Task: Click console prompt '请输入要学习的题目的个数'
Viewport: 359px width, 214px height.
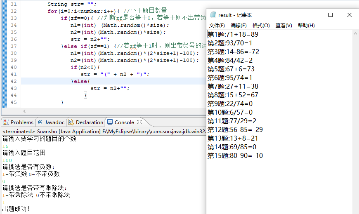Action: tap(39, 139)
